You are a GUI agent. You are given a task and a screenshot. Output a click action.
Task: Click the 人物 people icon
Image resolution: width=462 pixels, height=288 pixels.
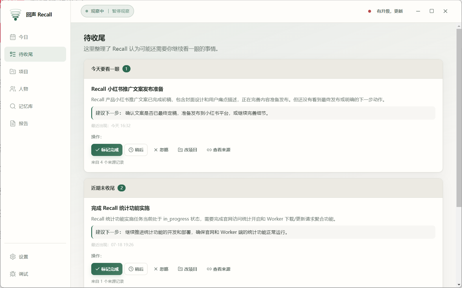[13, 89]
